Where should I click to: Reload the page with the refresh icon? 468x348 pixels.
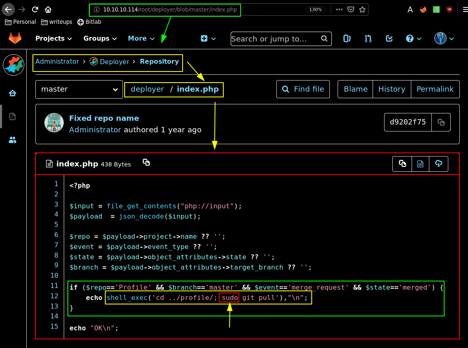[x=35, y=9]
